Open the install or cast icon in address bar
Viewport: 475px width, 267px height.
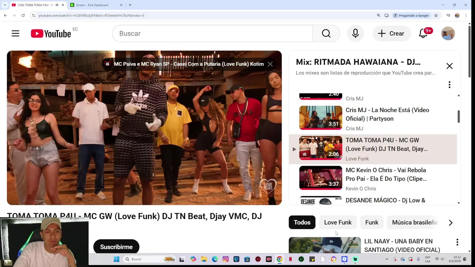point(387,15)
